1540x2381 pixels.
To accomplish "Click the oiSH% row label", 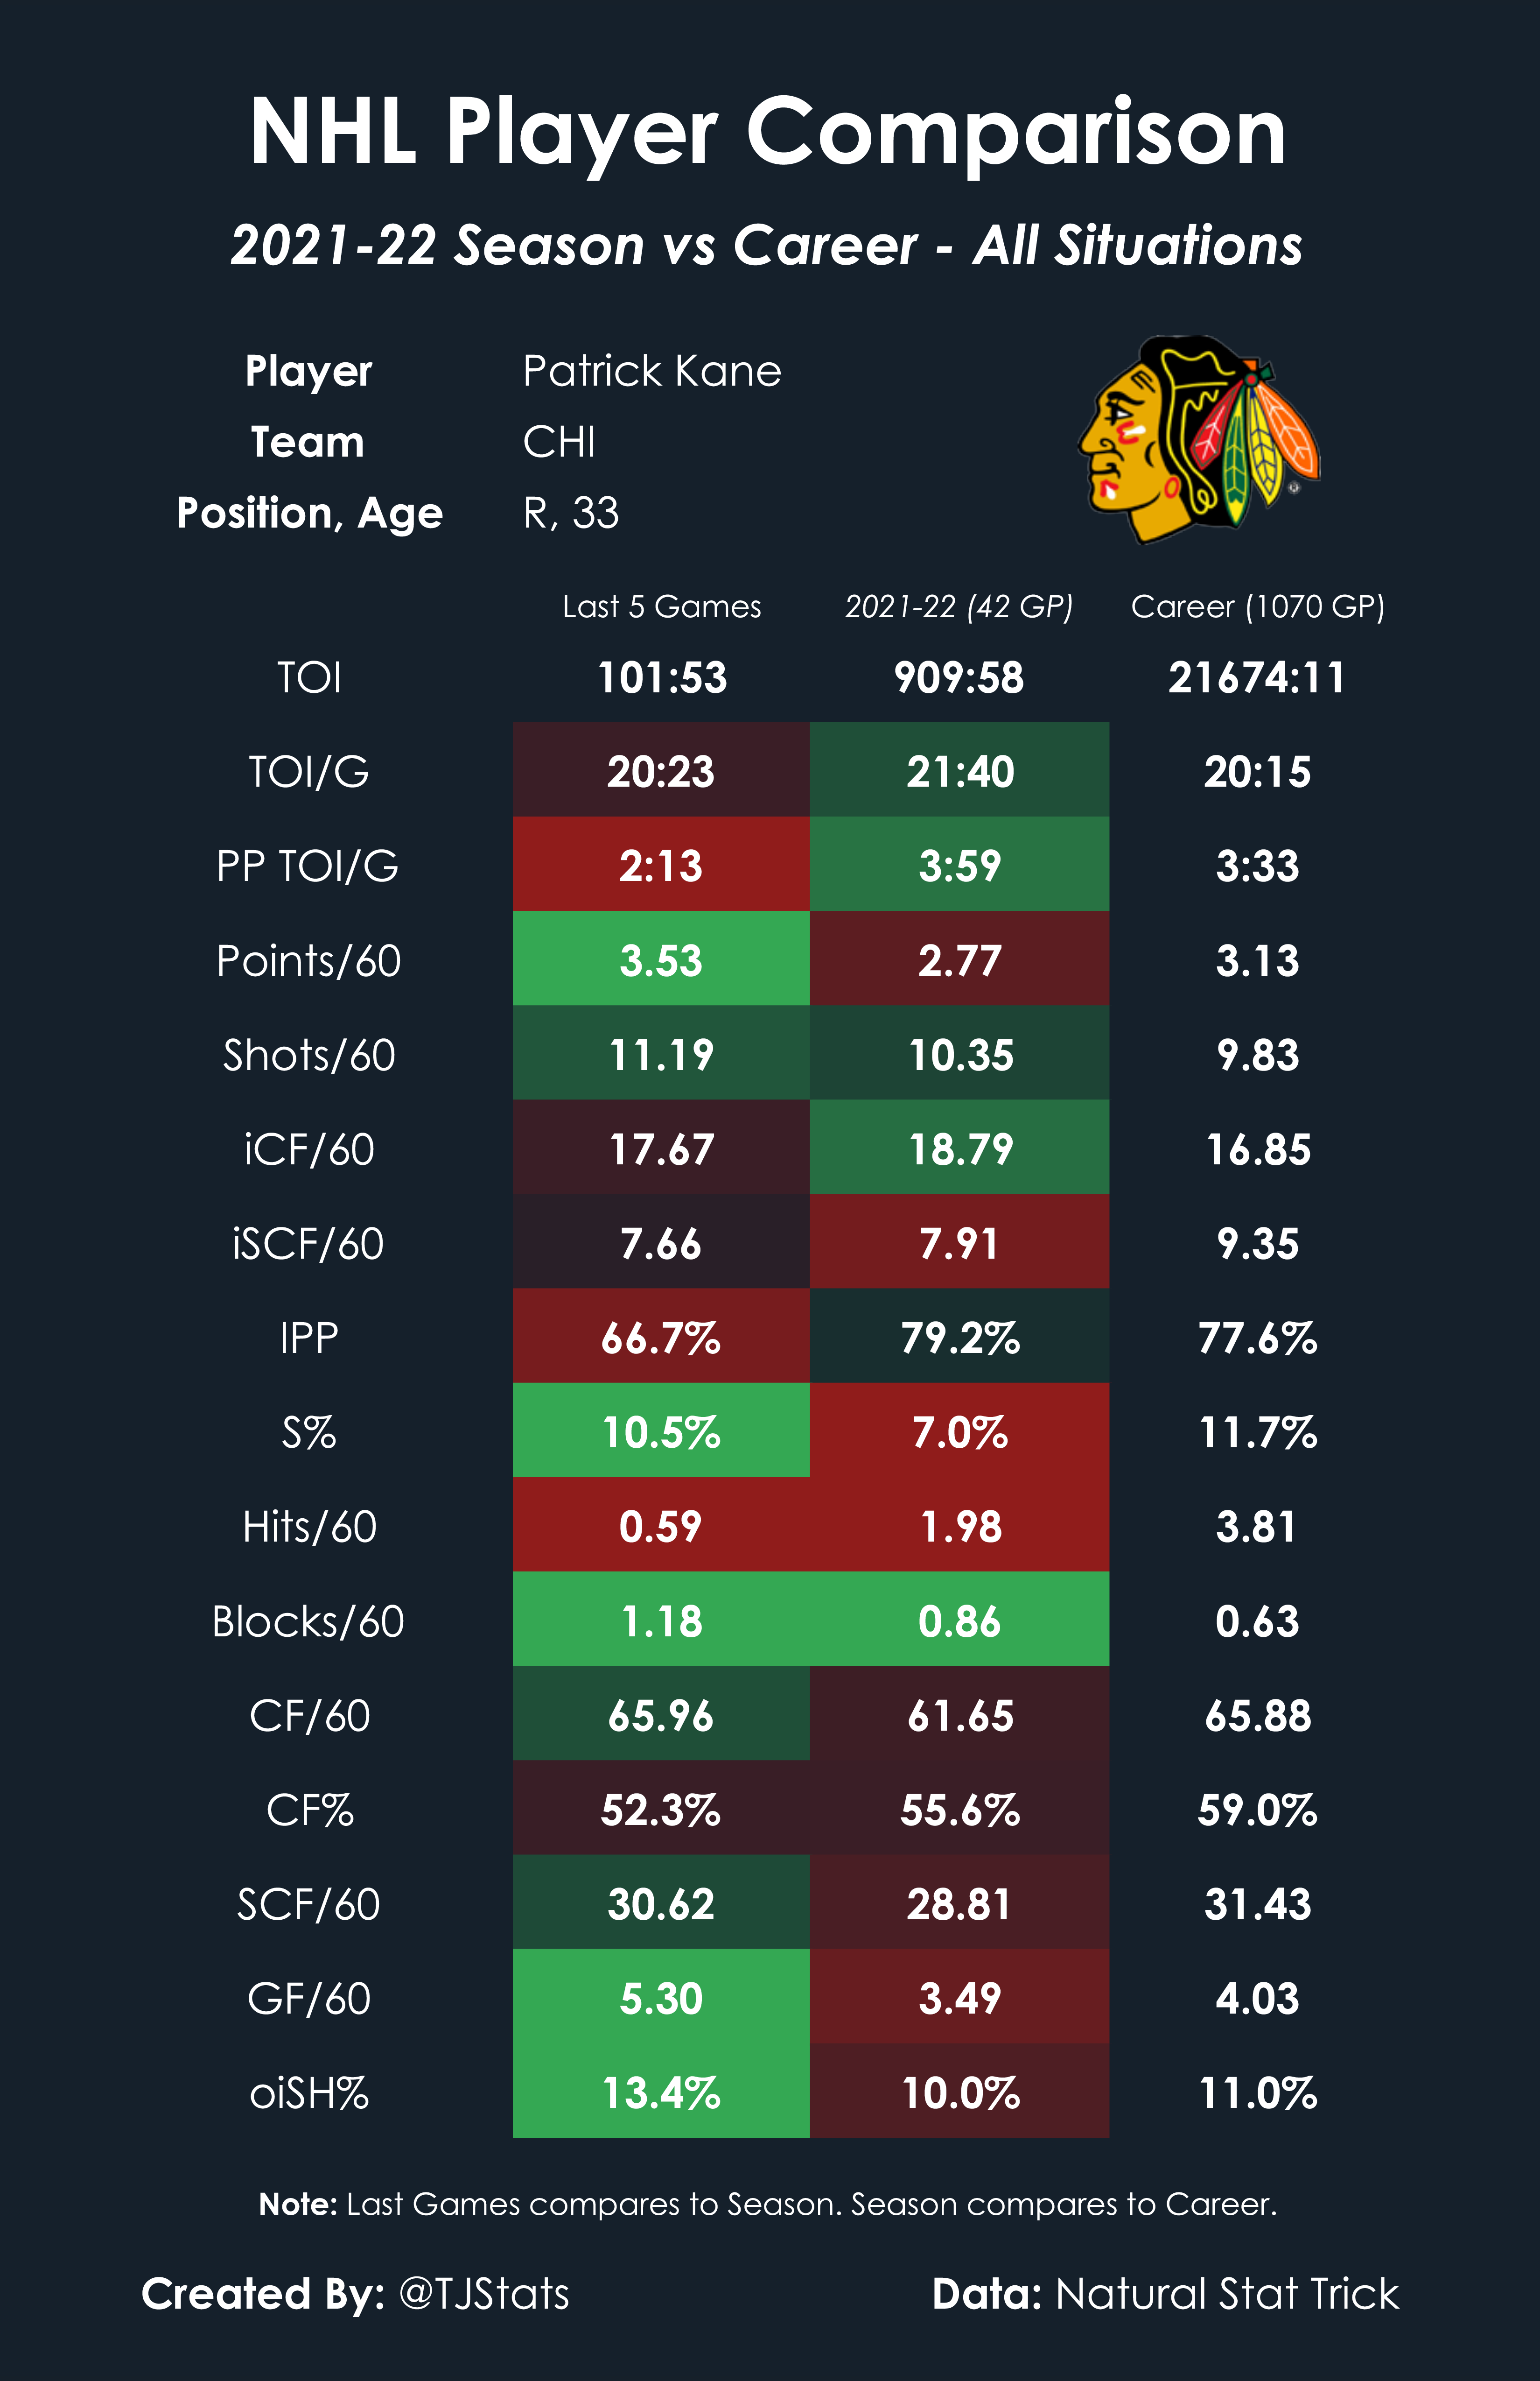I will tap(308, 2093).
